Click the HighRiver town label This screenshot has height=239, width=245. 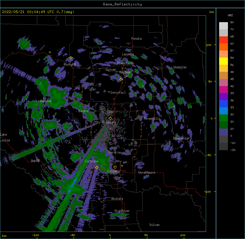tap(122, 211)
